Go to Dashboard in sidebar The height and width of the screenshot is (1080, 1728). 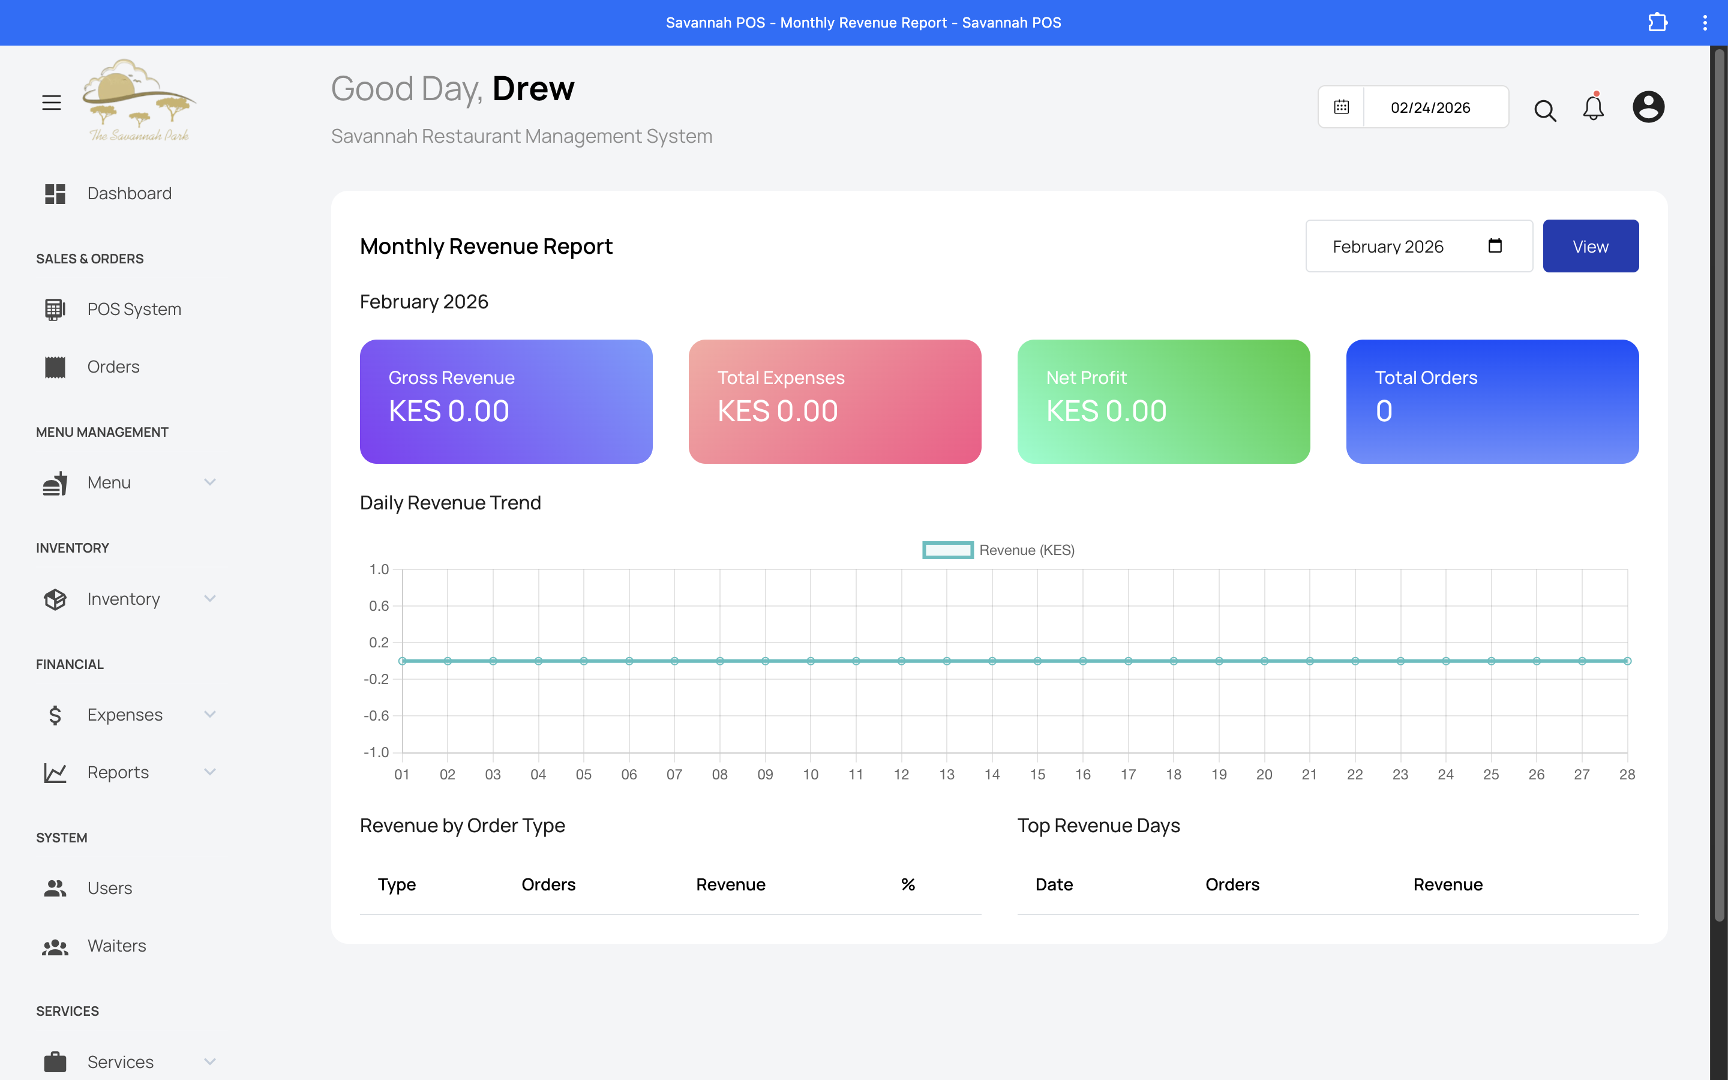128,194
